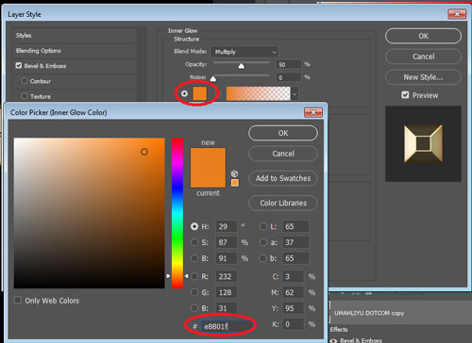Select the Lab b radio button
The width and height of the screenshot is (472, 343).
[262, 258]
